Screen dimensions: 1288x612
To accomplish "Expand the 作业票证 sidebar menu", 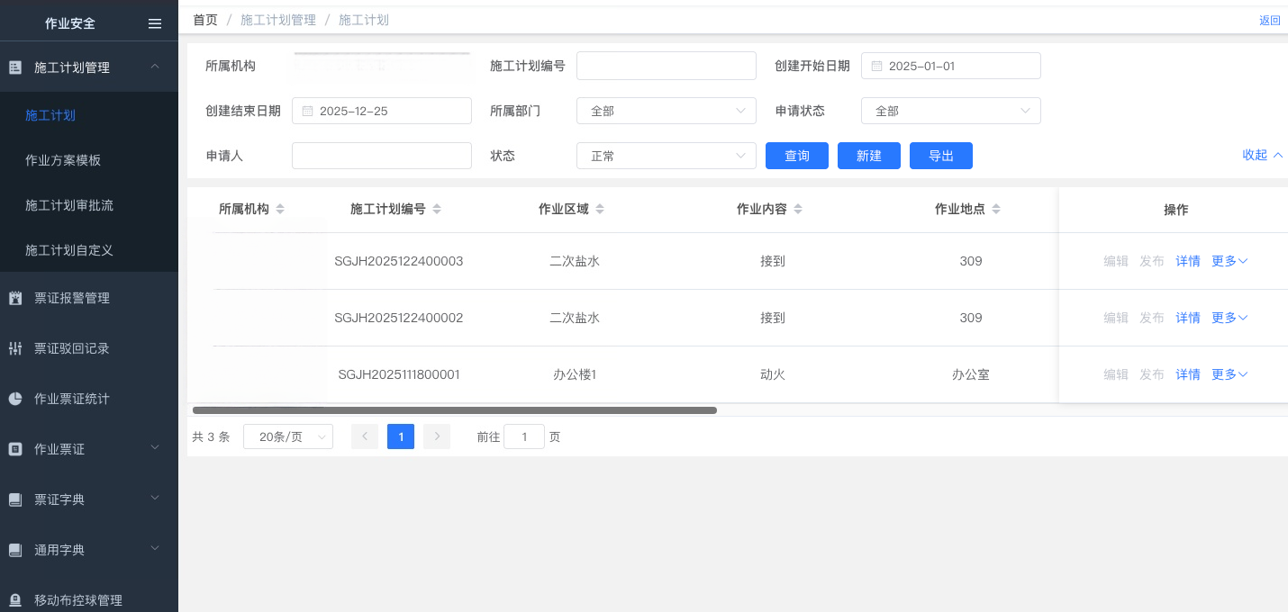I will pyautogui.click(x=89, y=449).
